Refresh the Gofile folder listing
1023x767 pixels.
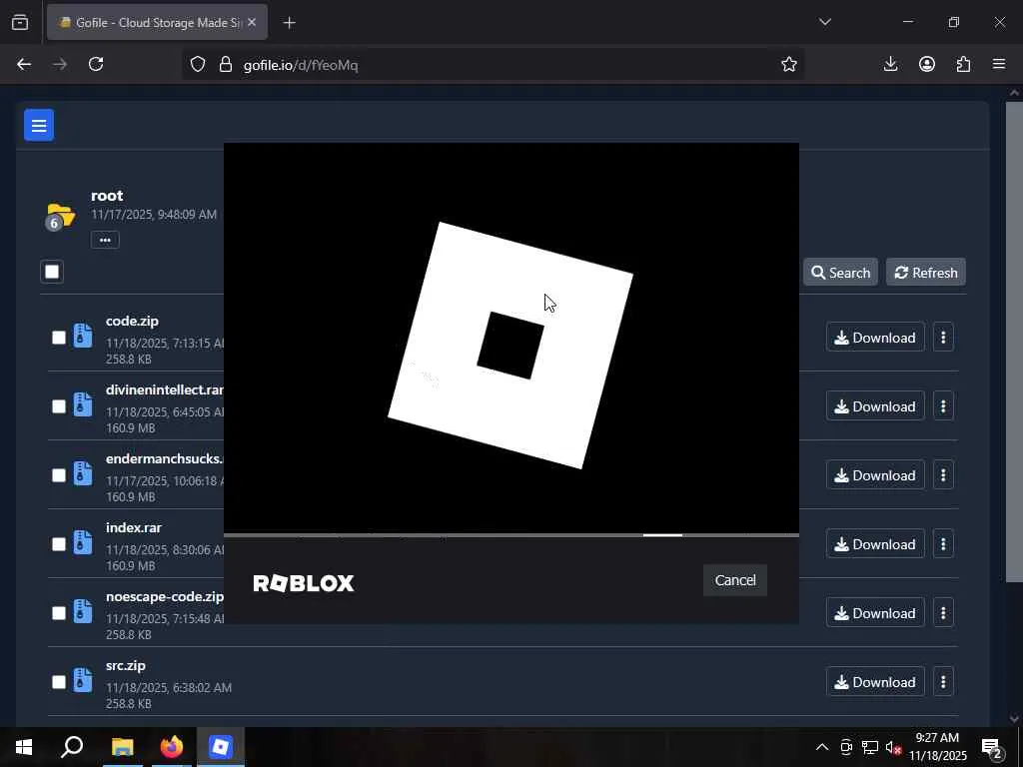click(x=926, y=272)
